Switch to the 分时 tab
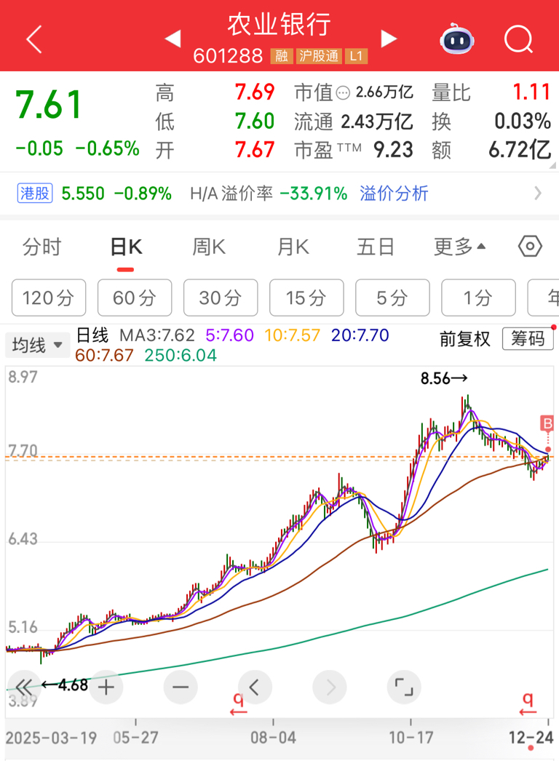Viewport: 559px width, 761px height. (x=41, y=247)
